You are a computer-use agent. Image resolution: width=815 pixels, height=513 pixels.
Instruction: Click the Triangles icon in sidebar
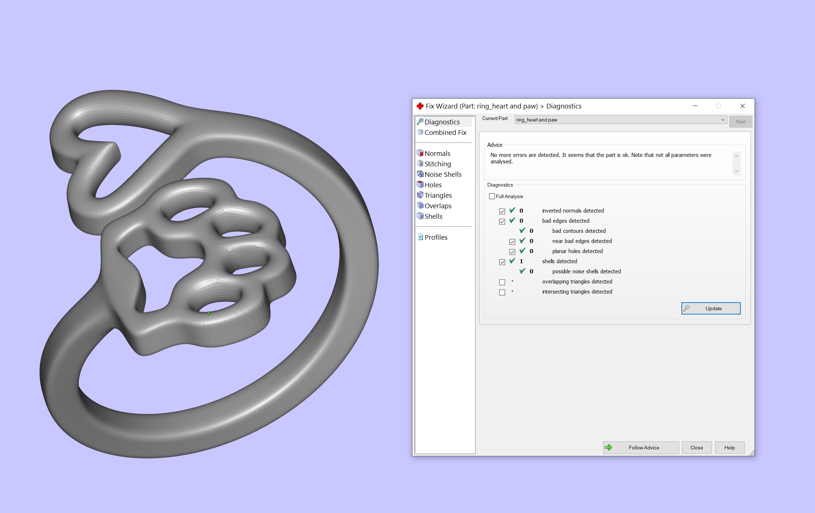pyautogui.click(x=420, y=195)
